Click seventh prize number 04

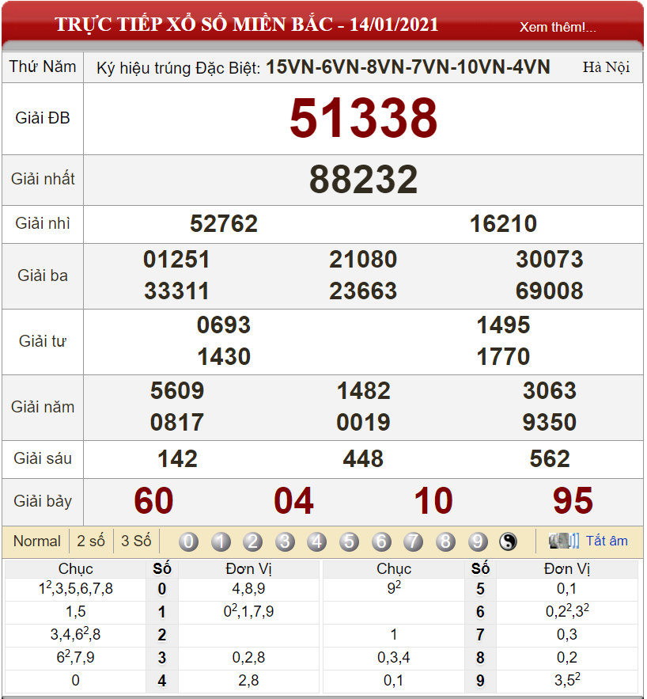click(293, 501)
